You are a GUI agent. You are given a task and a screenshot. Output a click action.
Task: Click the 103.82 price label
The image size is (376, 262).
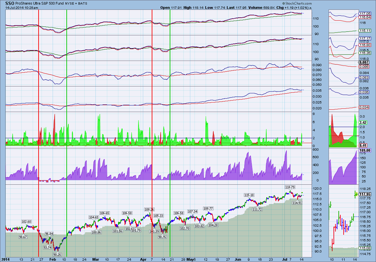[199, 226]
